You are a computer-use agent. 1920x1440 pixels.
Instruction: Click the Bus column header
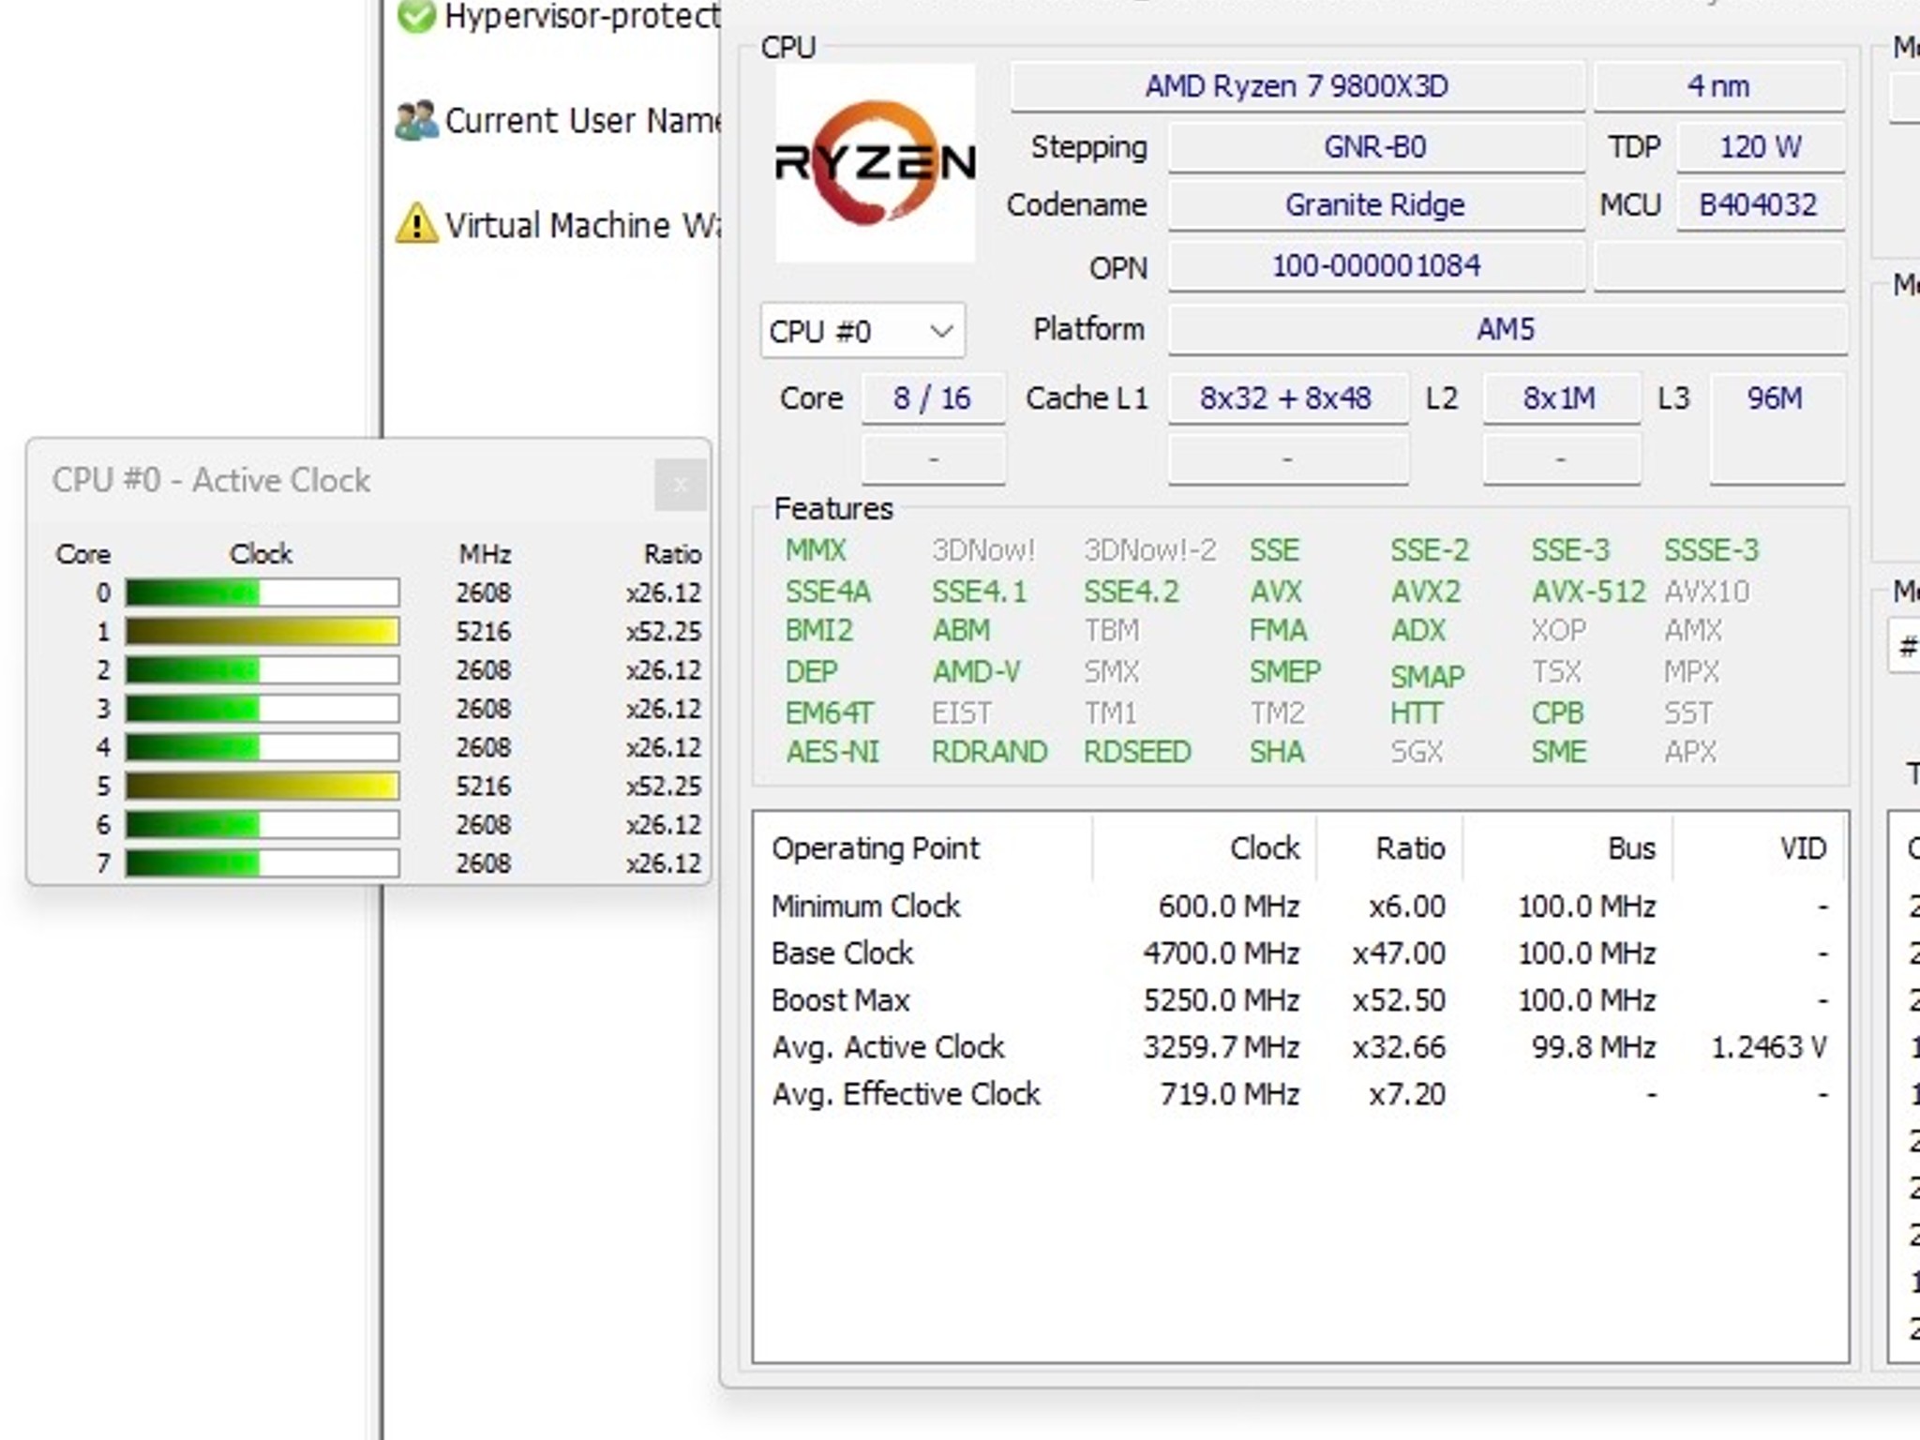click(1567, 848)
